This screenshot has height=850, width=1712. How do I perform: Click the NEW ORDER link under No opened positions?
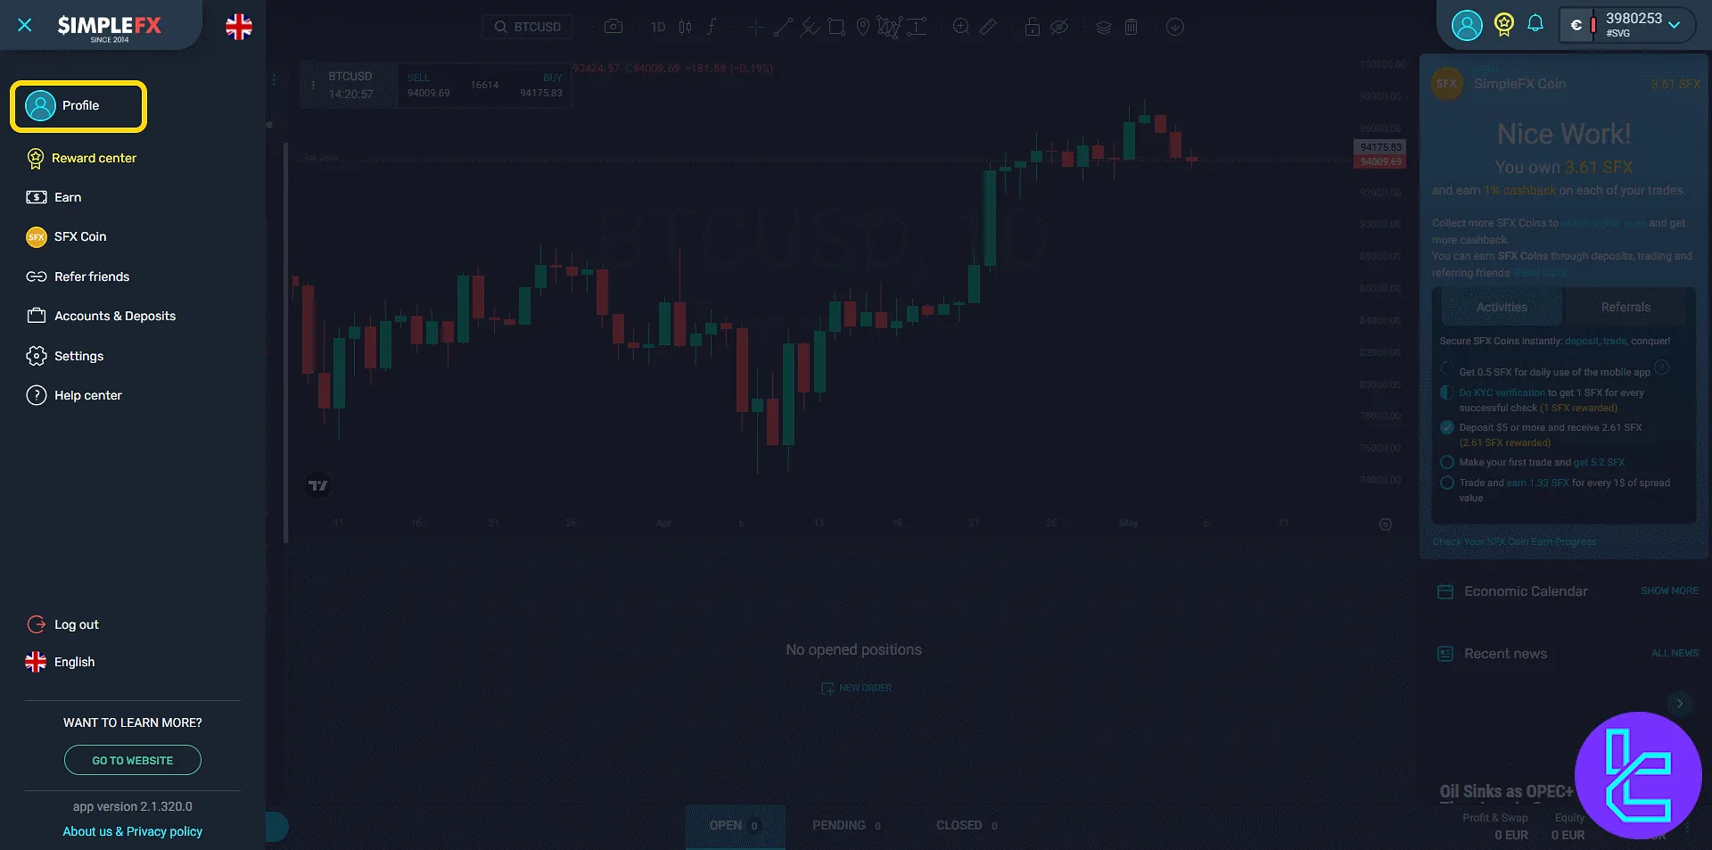coord(856,688)
